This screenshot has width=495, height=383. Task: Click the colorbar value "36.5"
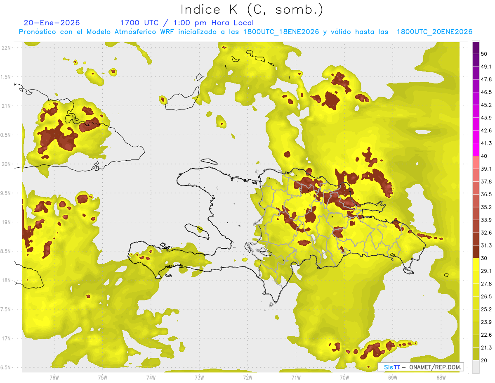coord(486,194)
